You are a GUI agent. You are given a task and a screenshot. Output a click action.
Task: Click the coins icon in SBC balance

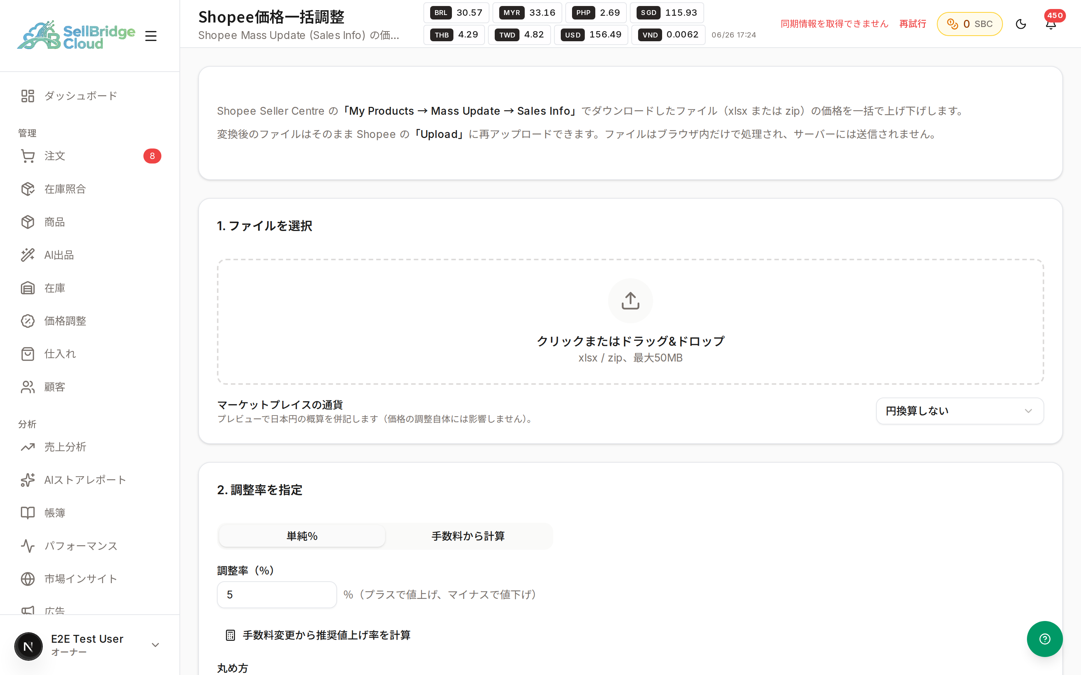click(x=952, y=24)
